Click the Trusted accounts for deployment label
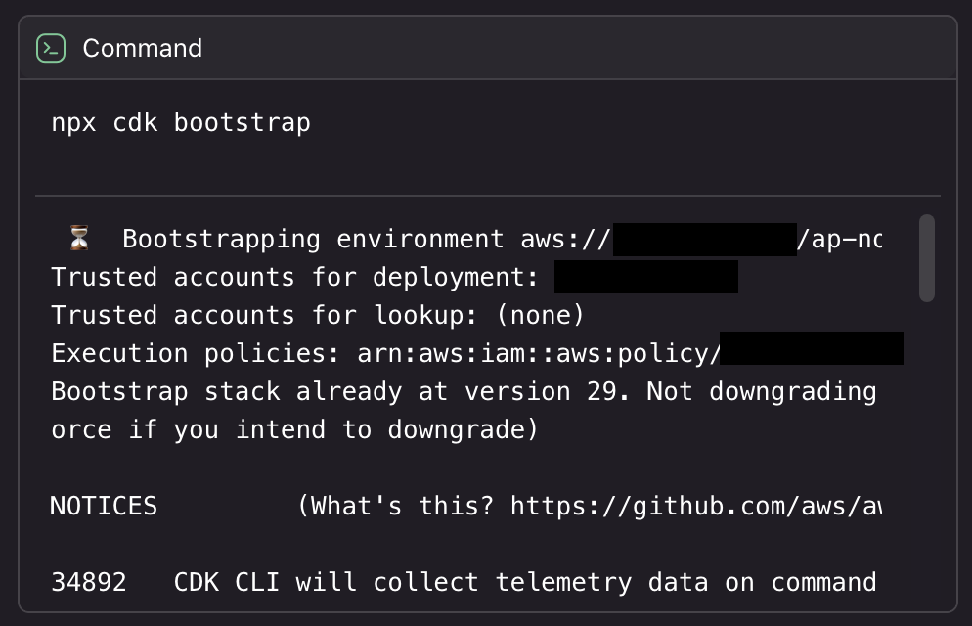Viewport: 972px width, 626px height. [x=294, y=278]
